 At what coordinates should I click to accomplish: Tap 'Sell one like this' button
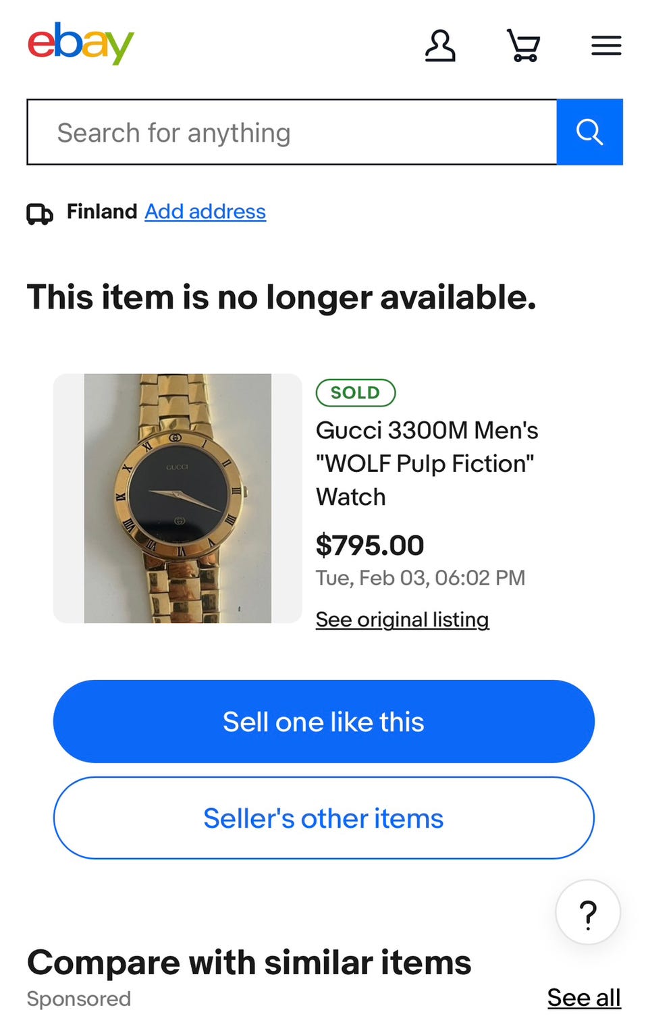(324, 722)
